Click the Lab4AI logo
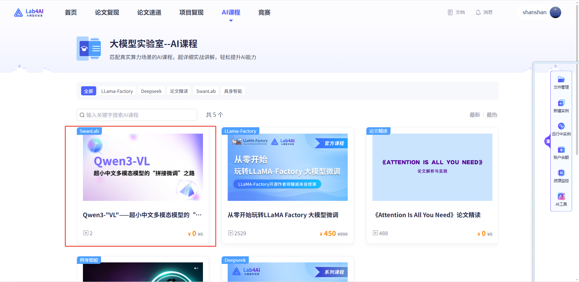 click(29, 12)
